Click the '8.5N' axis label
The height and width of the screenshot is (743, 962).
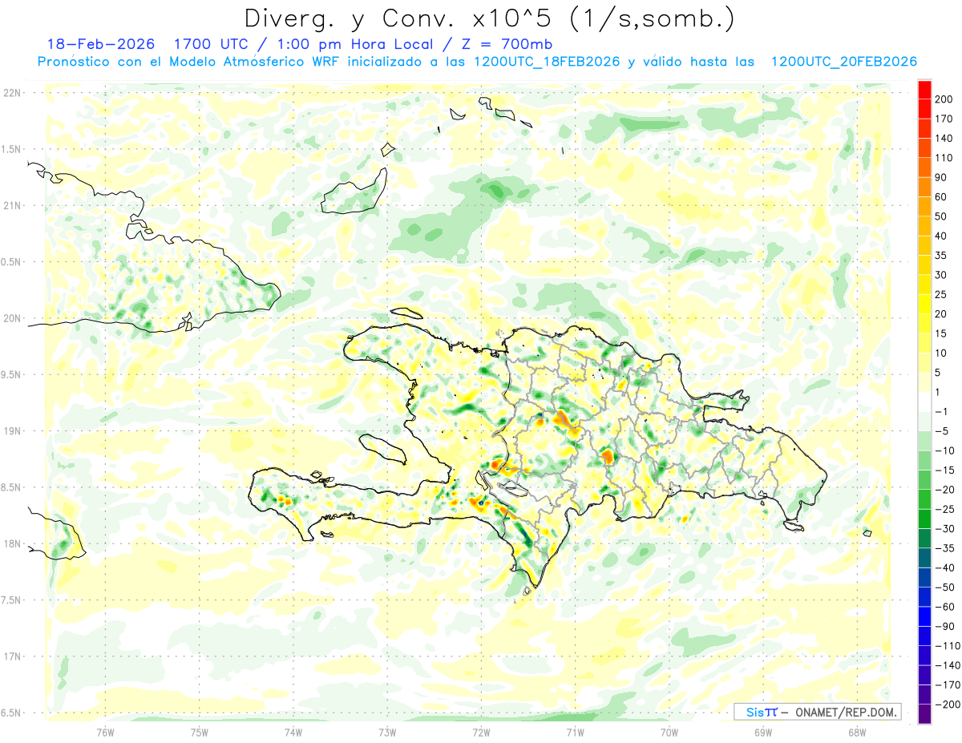12,487
